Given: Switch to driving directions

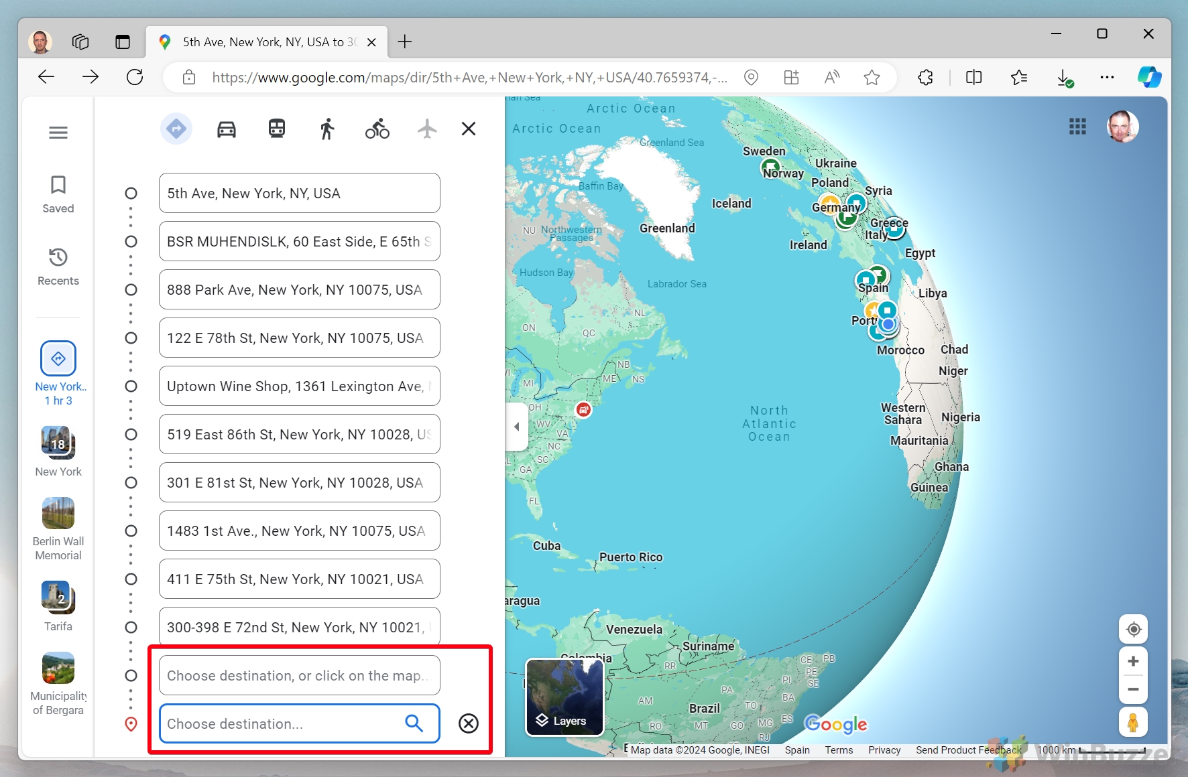Looking at the screenshot, I should (x=227, y=129).
